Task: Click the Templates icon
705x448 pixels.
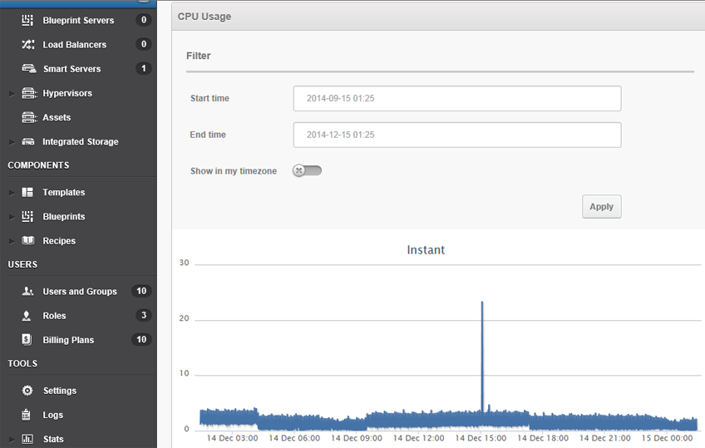Action: pyautogui.click(x=27, y=192)
